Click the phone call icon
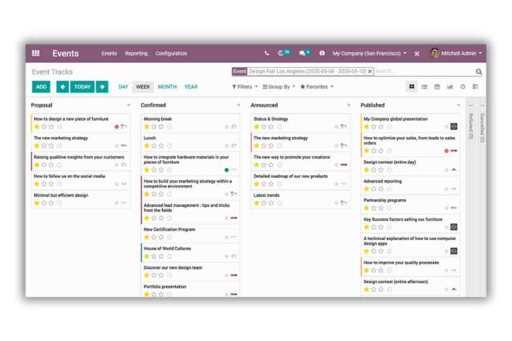512x341 pixels. coord(267,53)
